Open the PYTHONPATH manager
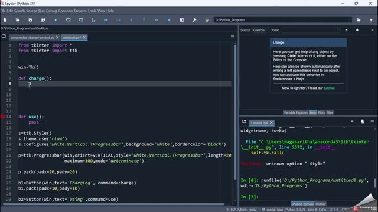378x212 pixels. 207,20
